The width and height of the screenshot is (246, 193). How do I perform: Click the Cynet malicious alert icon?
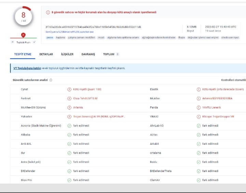(69, 89)
